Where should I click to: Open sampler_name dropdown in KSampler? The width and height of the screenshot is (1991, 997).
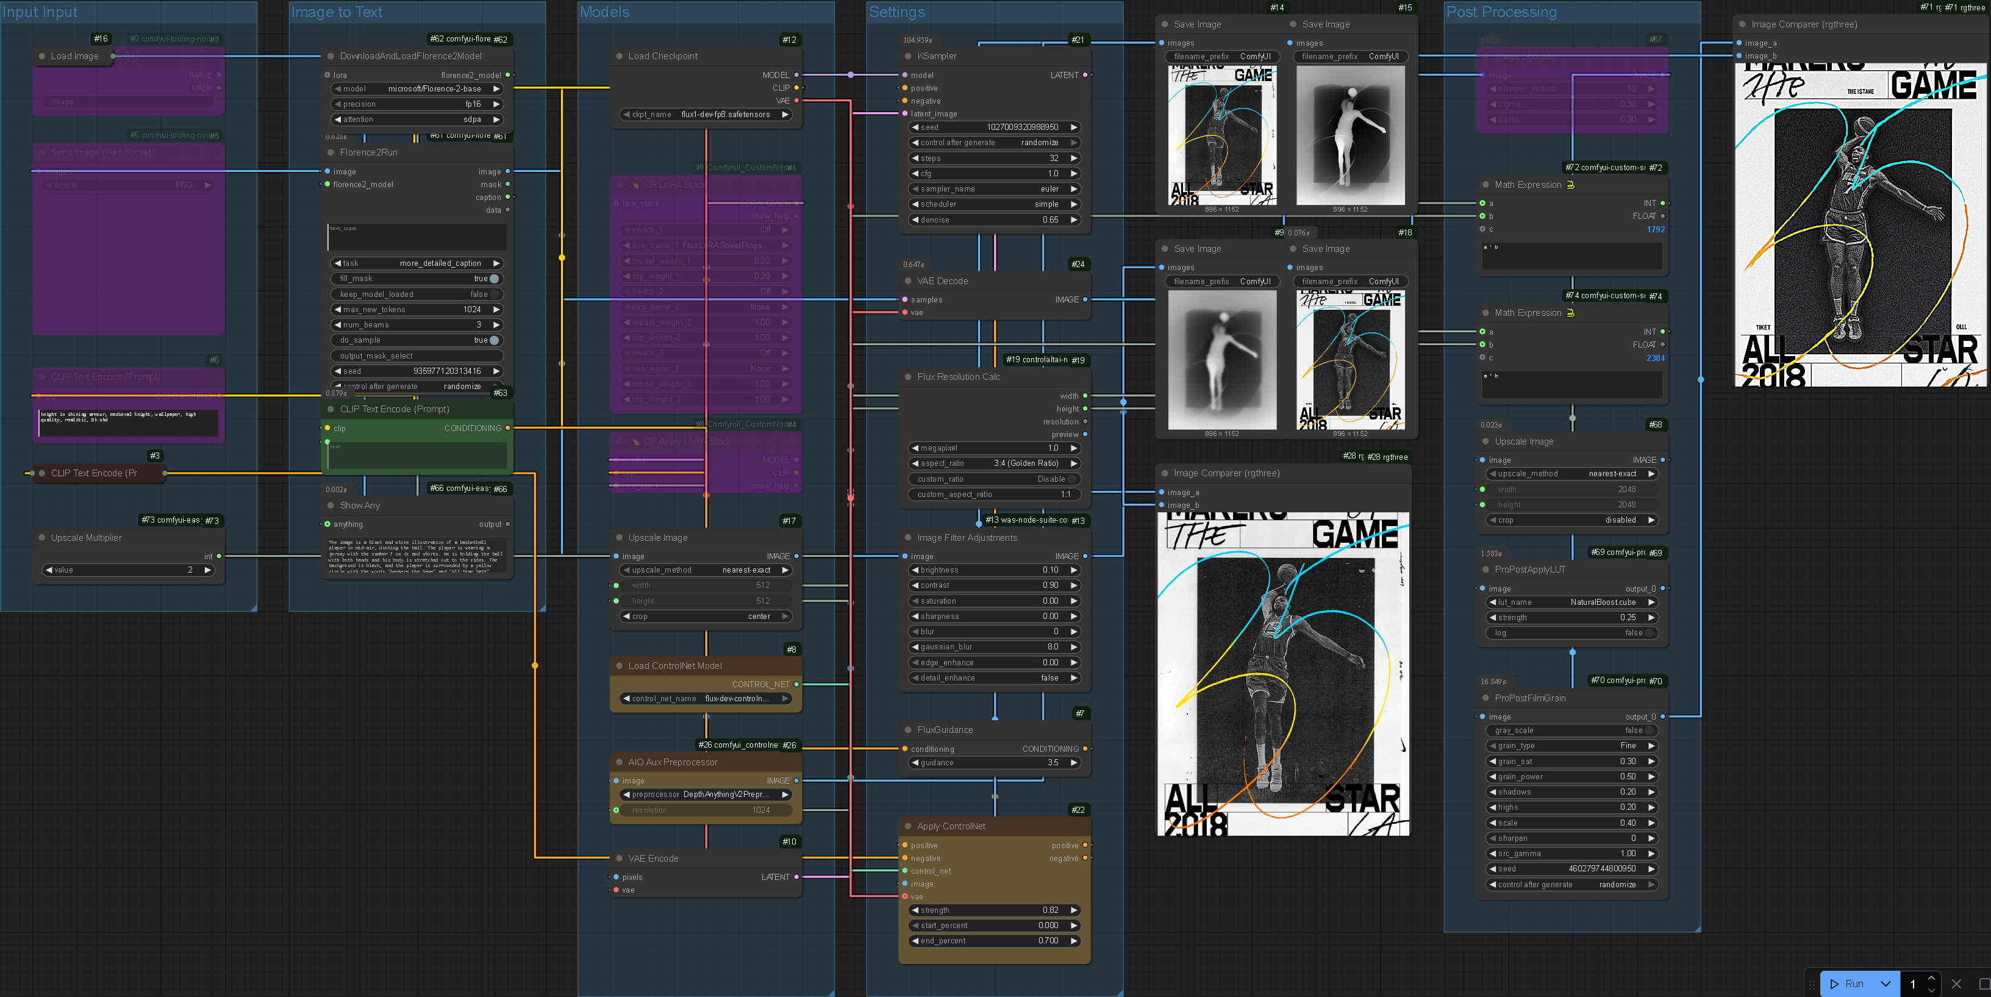(x=995, y=188)
